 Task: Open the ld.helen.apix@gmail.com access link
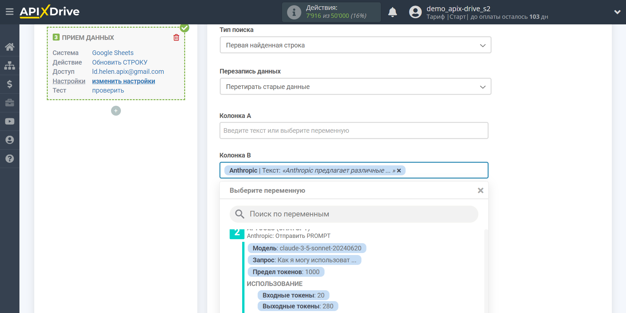[128, 71]
